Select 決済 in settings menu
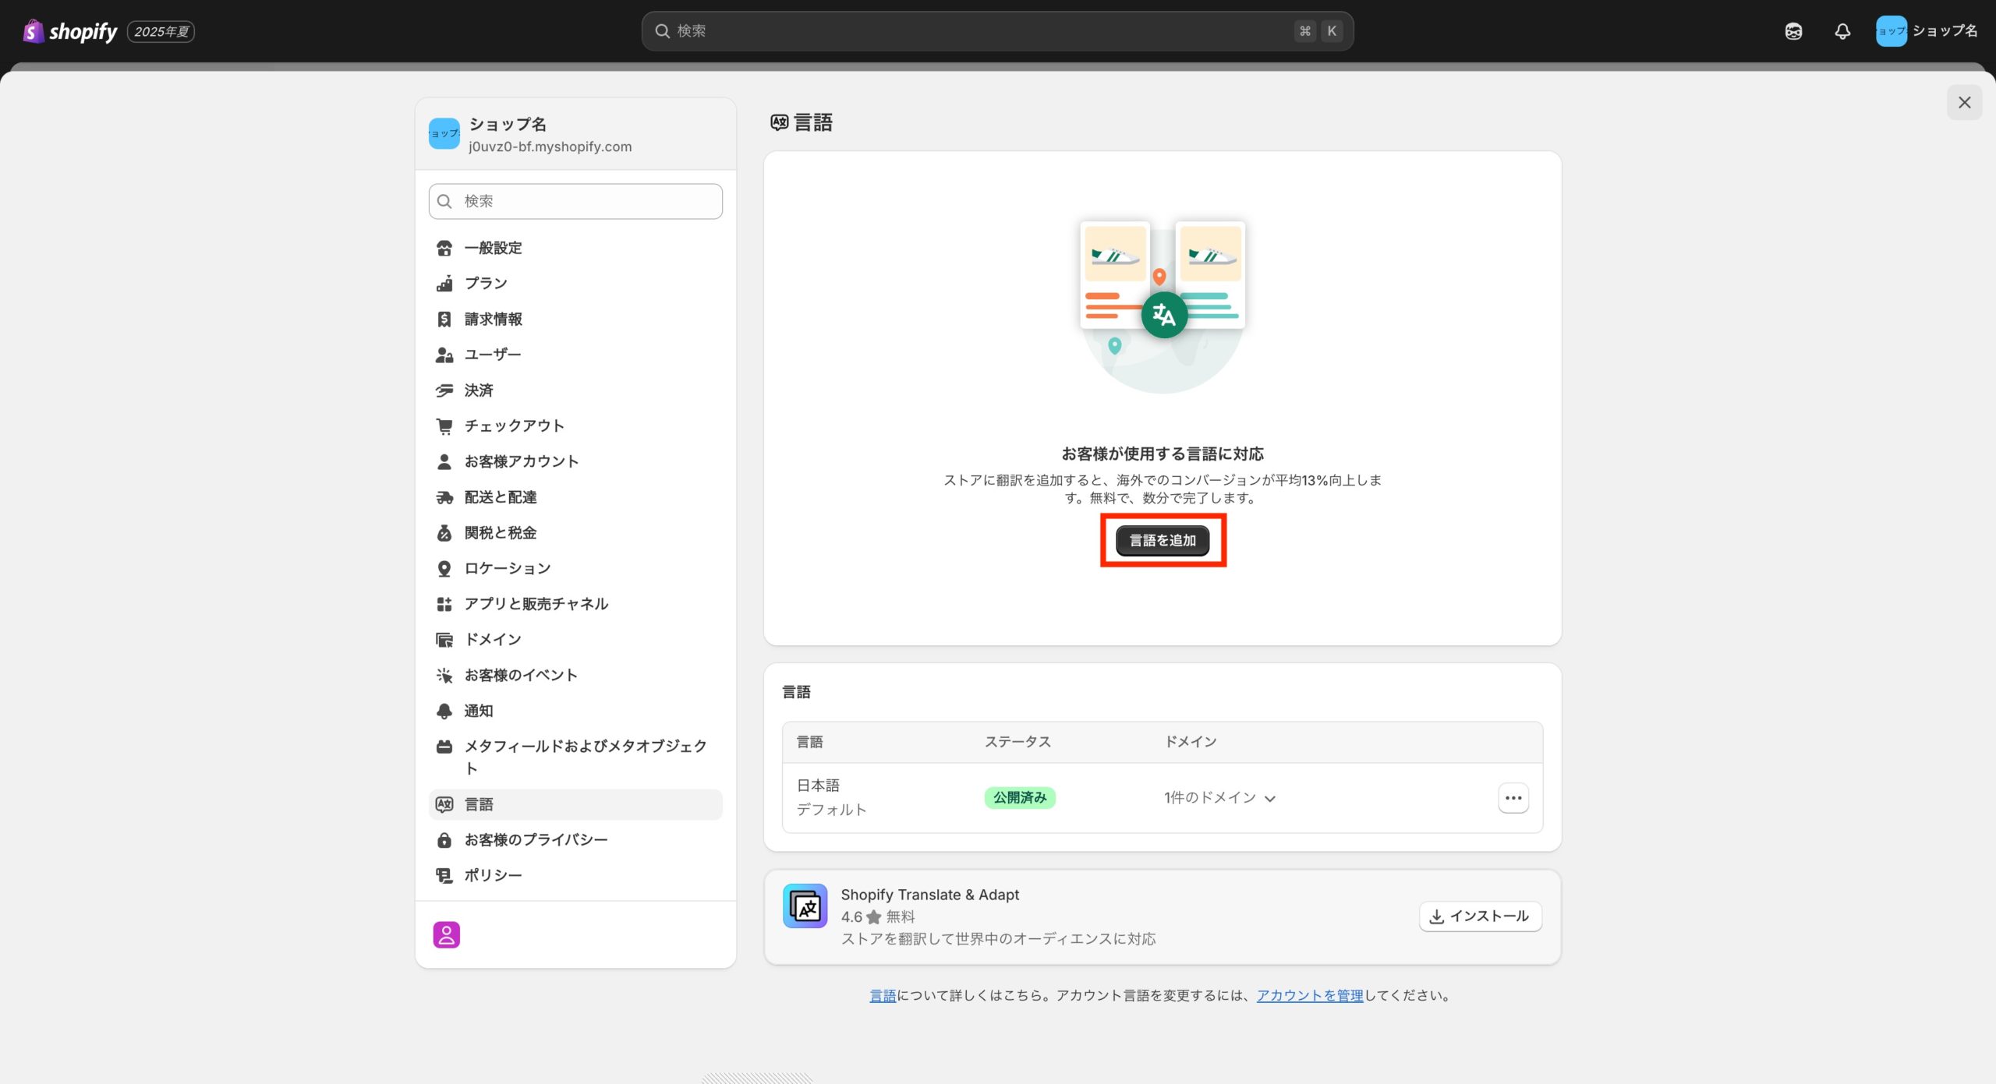 (478, 390)
